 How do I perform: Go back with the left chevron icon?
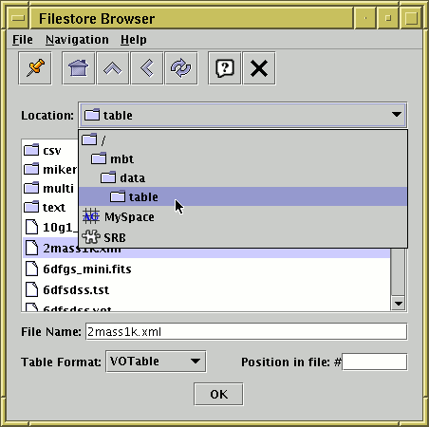[x=147, y=68]
